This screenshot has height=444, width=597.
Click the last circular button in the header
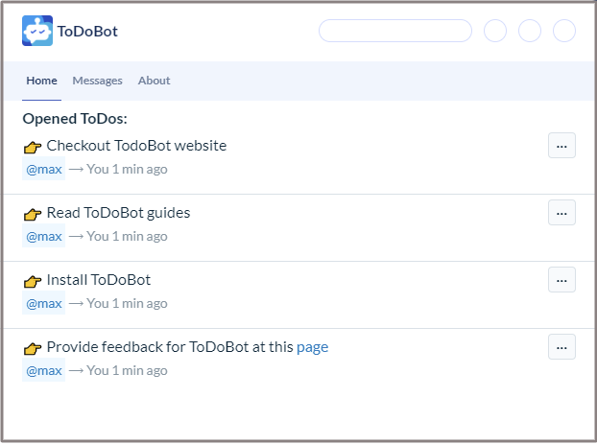point(564,31)
